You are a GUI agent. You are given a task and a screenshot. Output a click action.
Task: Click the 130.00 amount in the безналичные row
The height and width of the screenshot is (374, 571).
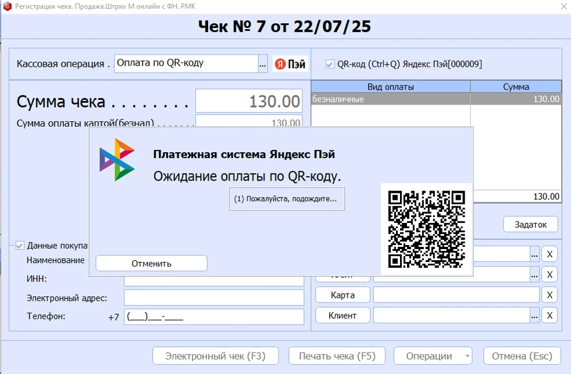coord(546,99)
